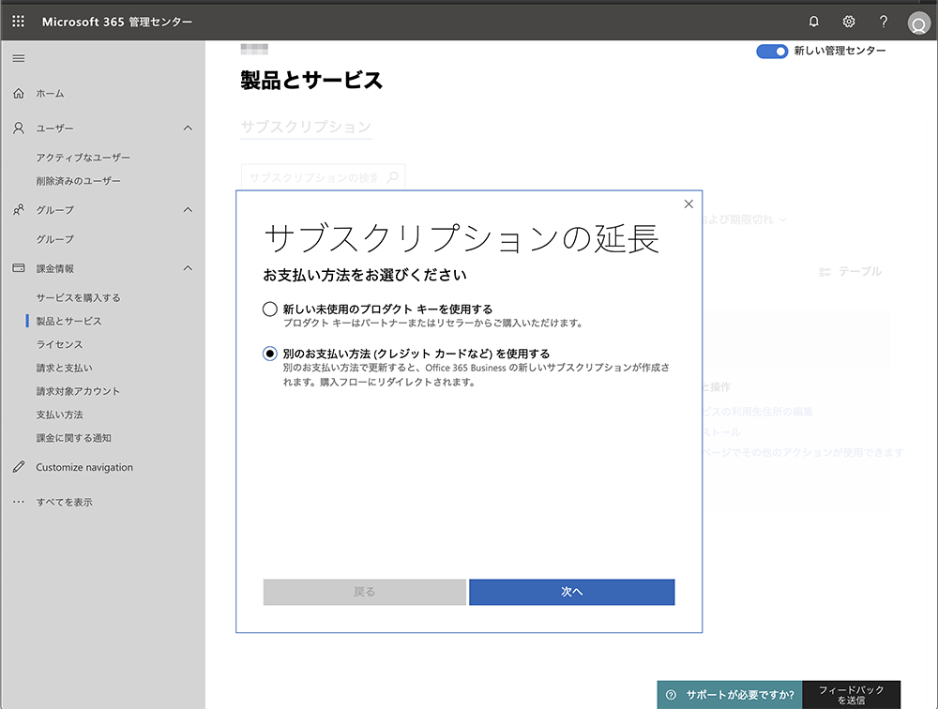Click the テーブル view button
Screen dimensions: 938x709
(850, 272)
